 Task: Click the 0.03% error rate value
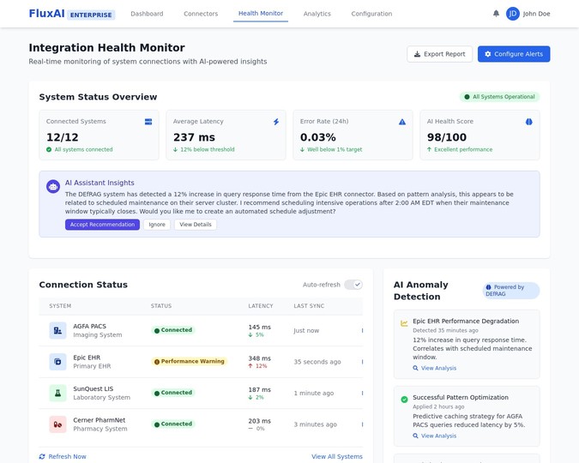pyautogui.click(x=318, y=137)
